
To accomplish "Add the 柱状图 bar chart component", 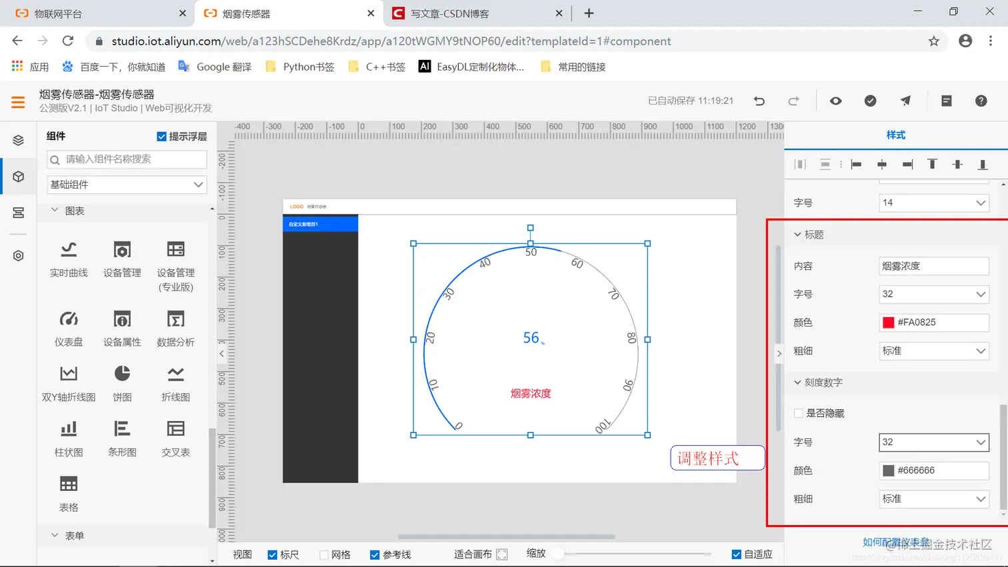I will (x=69, y=439).
